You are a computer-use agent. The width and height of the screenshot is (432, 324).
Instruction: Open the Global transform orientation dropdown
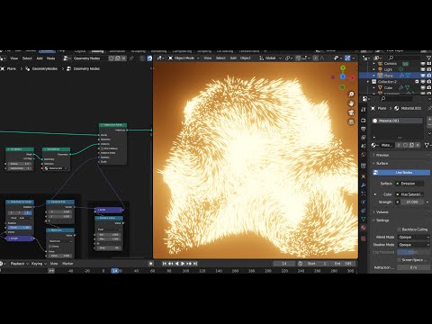[x=270, y=58]
